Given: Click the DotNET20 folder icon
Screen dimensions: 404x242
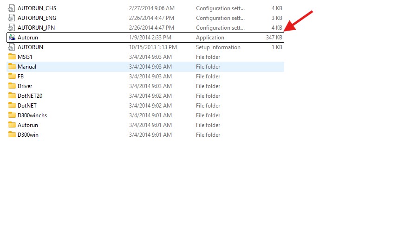Looking at the screenshot, I should [12, 96].
